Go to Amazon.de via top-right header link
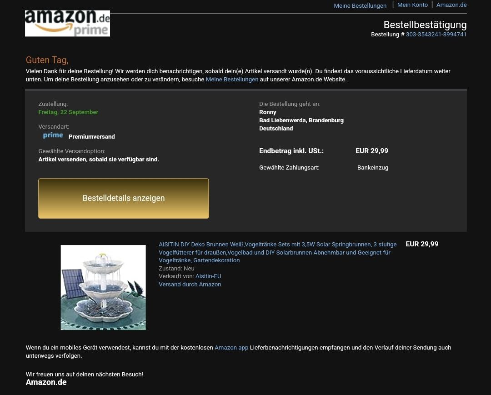 pos(451,5)
